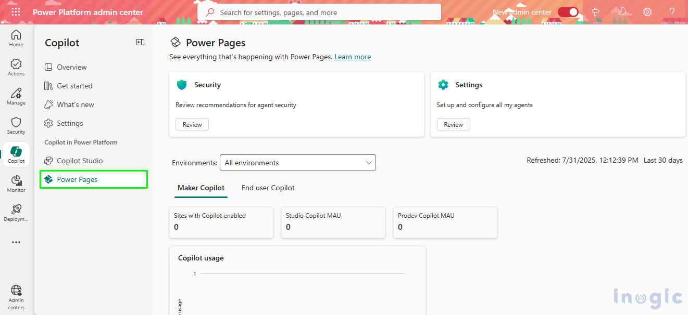
Task: Click the Studio Copilot MAU card
Action: pyautogui.click(x=333, y=222)
